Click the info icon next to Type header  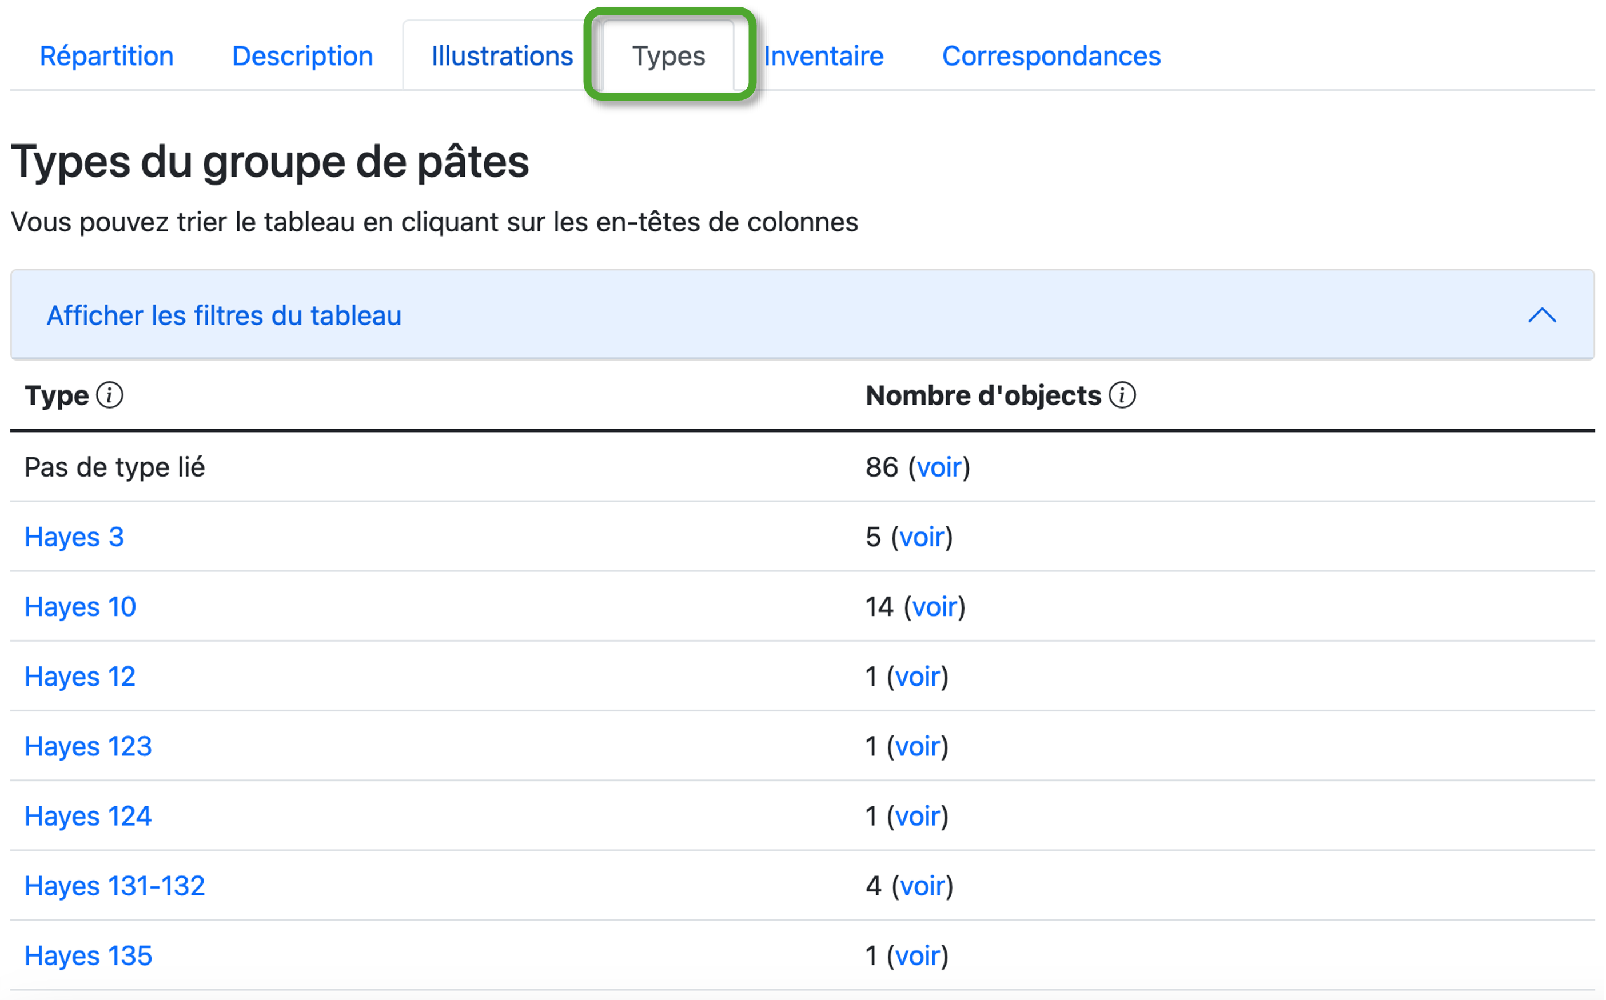point(109,395)
